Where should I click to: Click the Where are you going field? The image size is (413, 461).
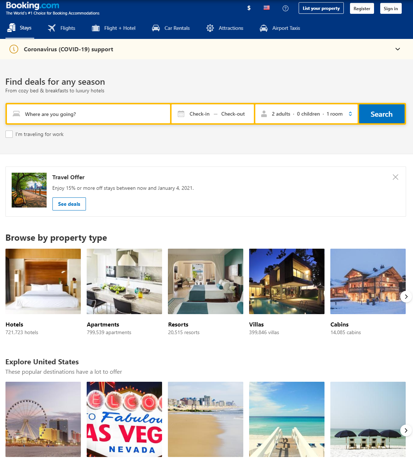pos(73,114)
